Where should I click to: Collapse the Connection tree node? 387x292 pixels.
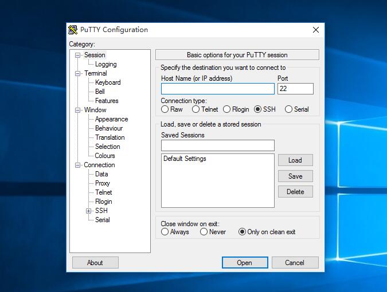(77, 165)
